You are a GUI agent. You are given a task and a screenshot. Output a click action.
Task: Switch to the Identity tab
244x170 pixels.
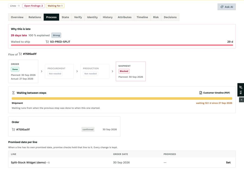pos(92,17)
